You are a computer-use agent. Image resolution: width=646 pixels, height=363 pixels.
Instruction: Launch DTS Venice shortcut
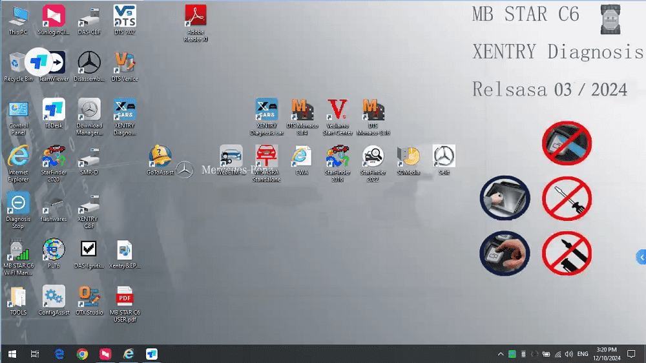pos(125,67)
